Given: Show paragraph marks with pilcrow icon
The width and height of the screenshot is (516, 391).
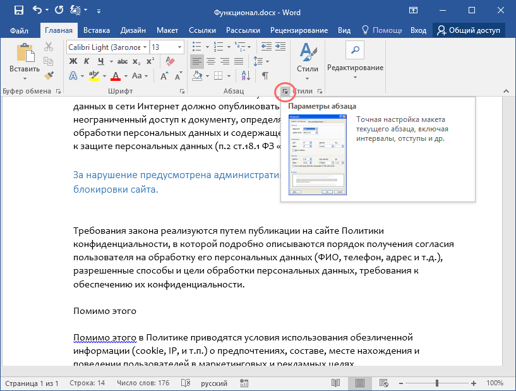Looking at the screenshot, I should pos(266,76).
